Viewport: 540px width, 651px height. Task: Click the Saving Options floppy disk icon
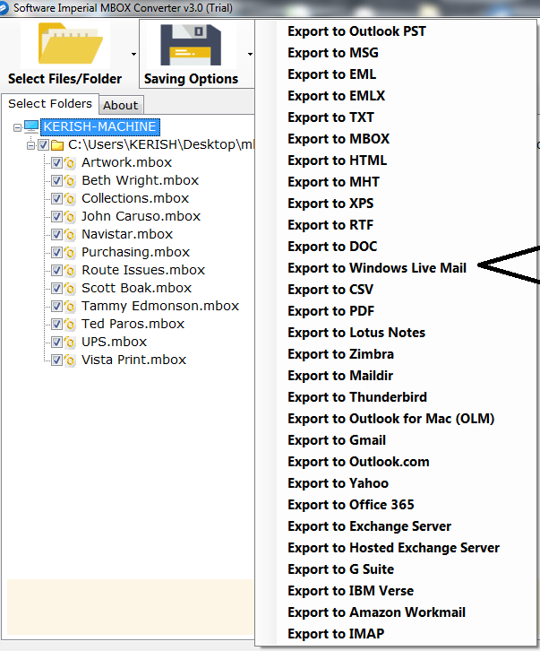191,45
